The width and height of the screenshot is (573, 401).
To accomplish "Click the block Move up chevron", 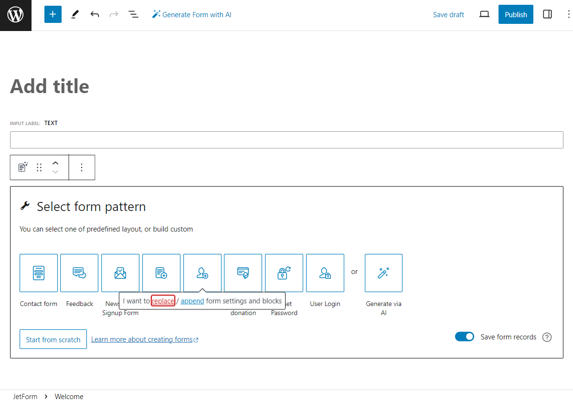I will point(55,163).
